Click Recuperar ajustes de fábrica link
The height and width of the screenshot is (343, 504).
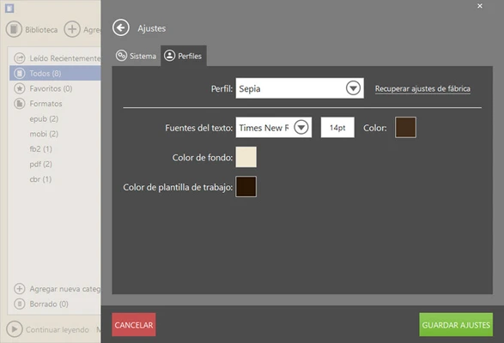click(422, 88)
